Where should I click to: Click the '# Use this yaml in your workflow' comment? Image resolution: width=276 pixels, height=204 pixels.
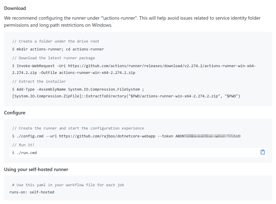68,185
